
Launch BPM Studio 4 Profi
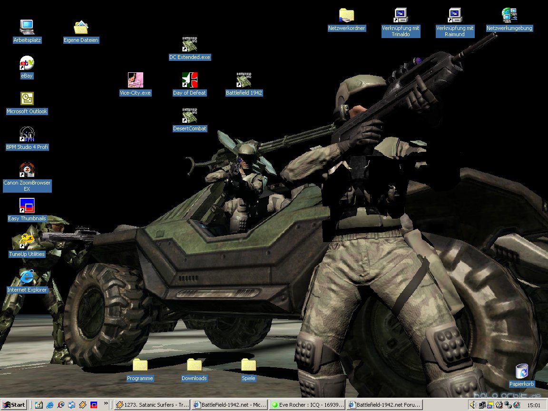pos(27,139)
